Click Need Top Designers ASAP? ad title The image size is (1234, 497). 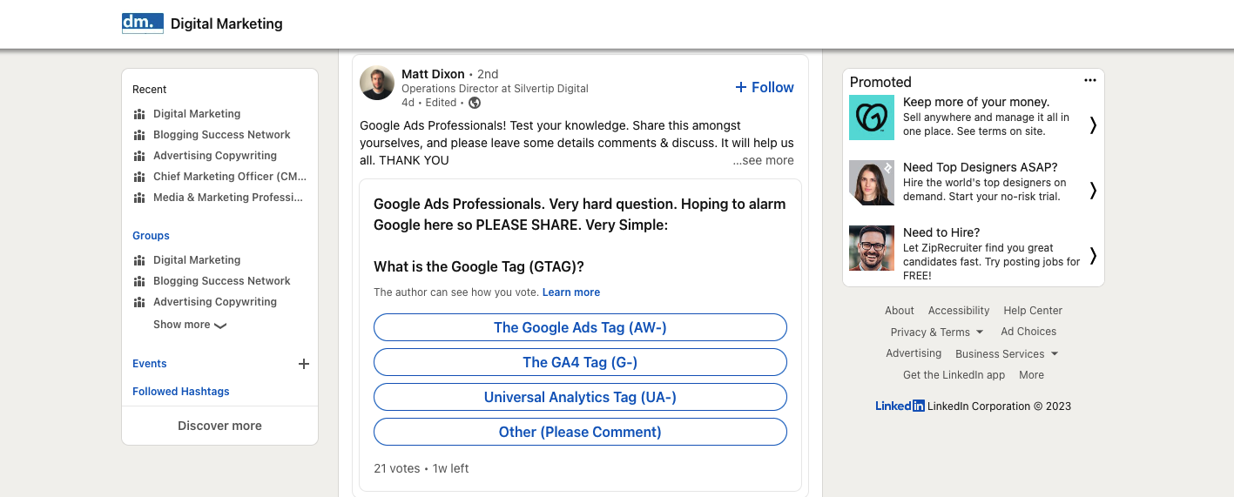[981, 167]
